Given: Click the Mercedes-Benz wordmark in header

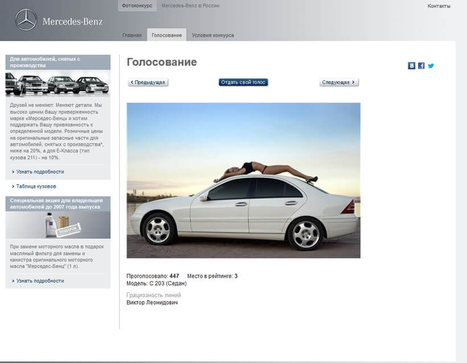Looking at the screenshot, I should (x=72, y=22).
